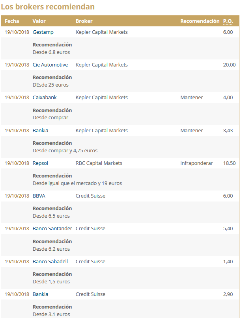The width and height of the screenshot is (241, 318).
Task: Open the Gestamp stock link
Action: tap(43, 32)
